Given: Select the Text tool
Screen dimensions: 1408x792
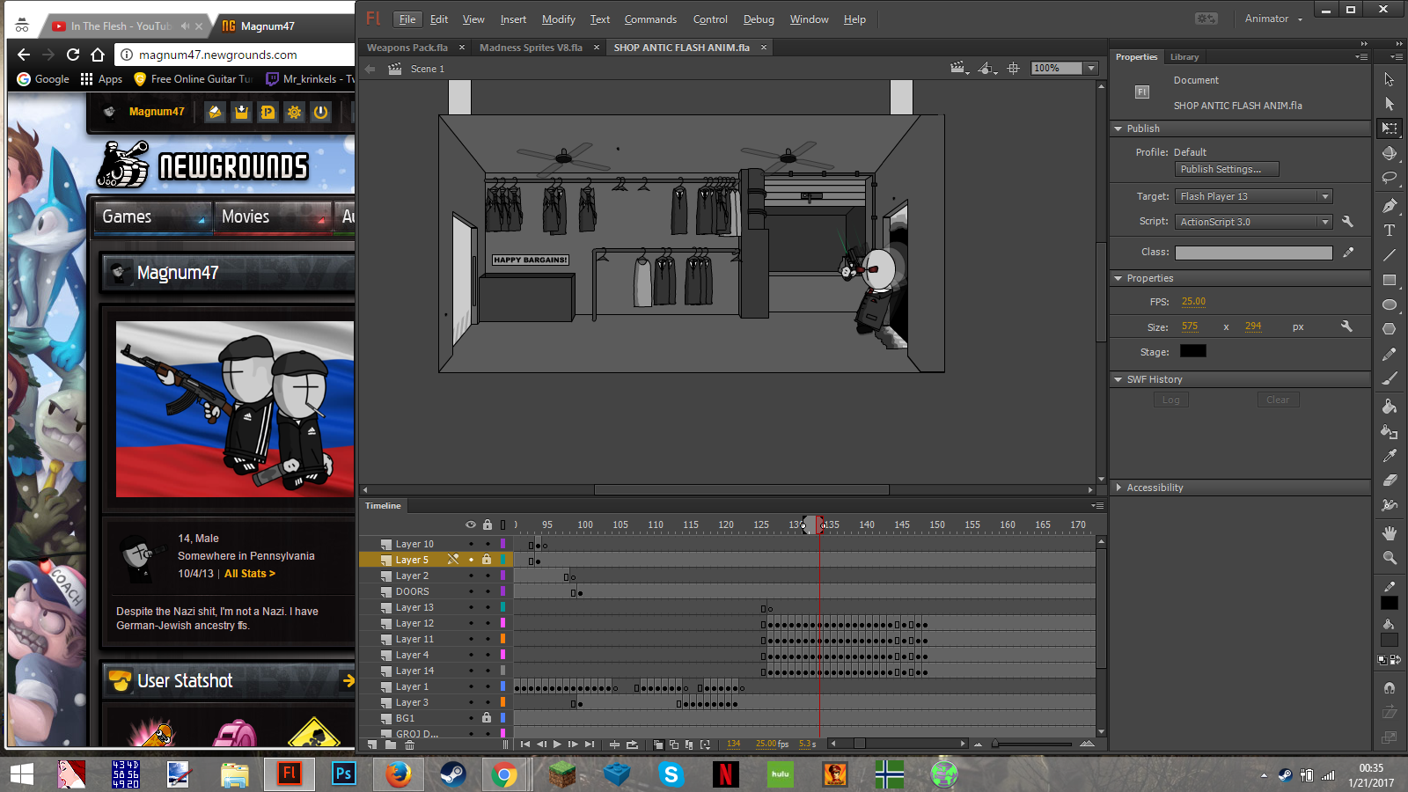Looking at the screenshot, I should 1390,231.
